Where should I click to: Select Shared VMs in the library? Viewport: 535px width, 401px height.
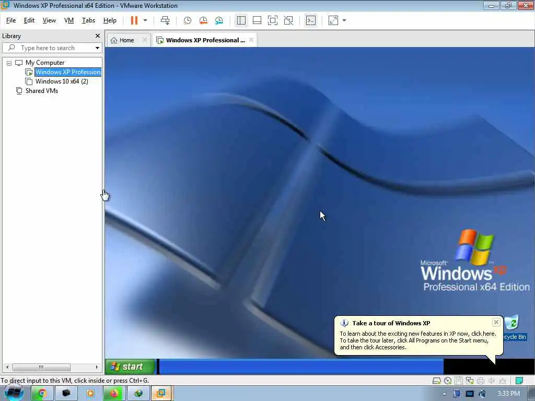[x=42, y=91]
